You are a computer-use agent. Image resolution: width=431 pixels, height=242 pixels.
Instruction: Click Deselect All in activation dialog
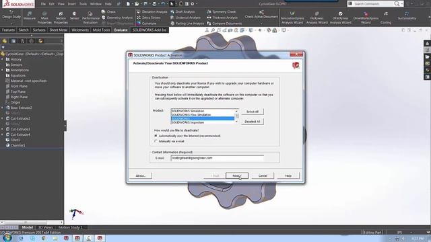(253, 122)
